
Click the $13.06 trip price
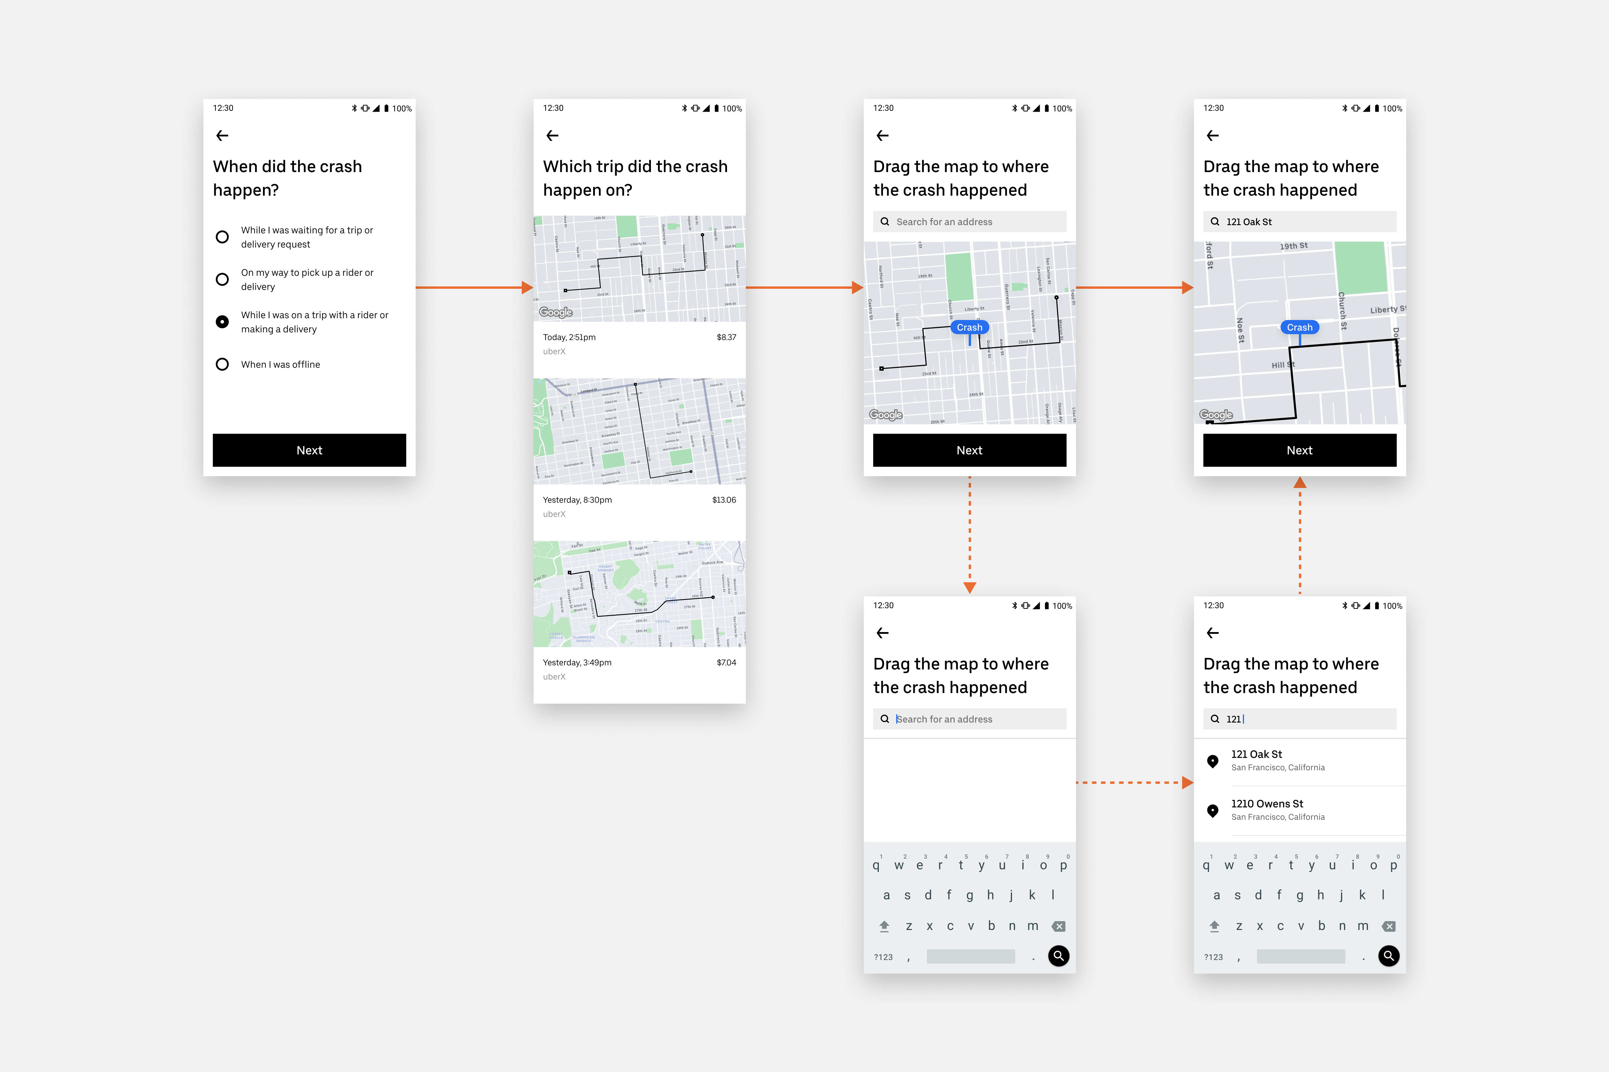point(724,500)
